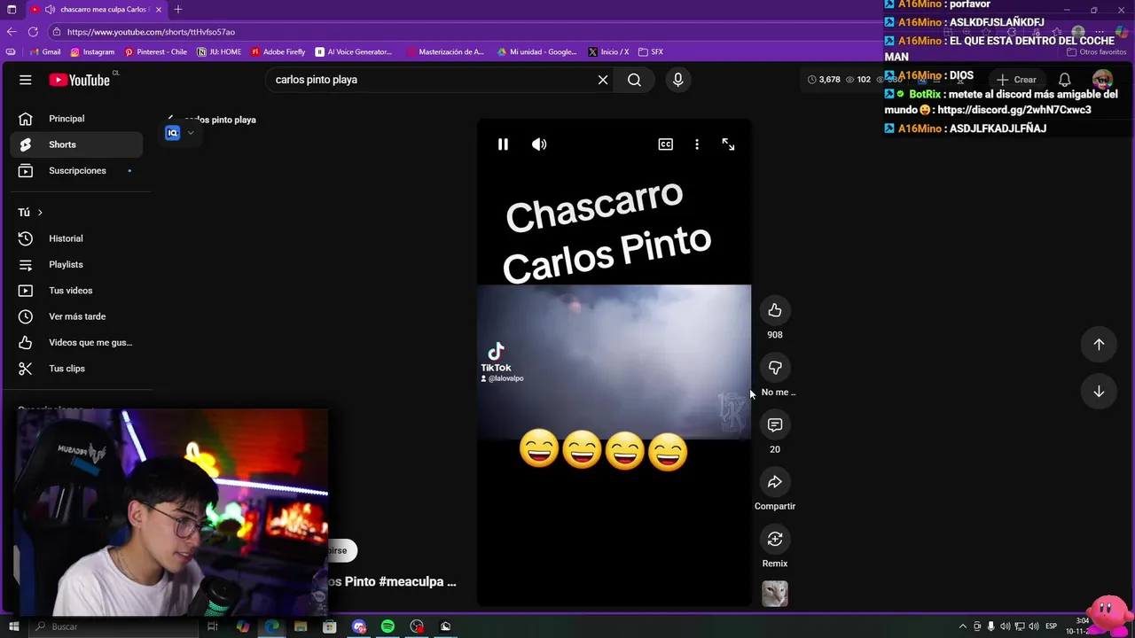
Task: Open the Short's three-dot options menu
Action: (x=697, y=144)
